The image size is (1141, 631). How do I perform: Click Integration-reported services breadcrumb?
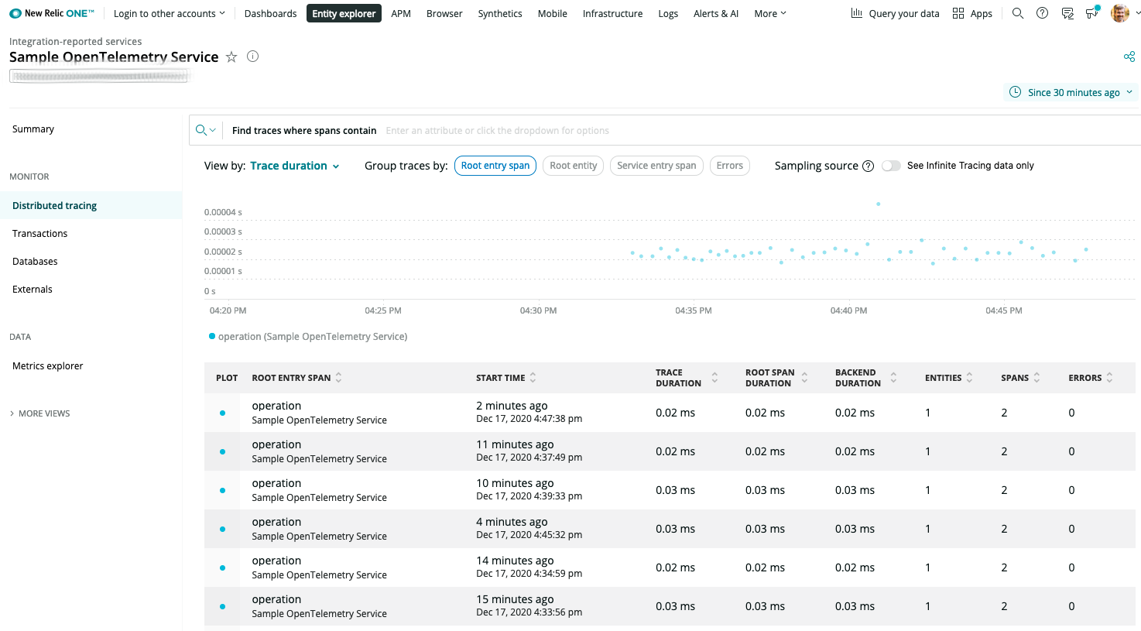coord(75,41)
